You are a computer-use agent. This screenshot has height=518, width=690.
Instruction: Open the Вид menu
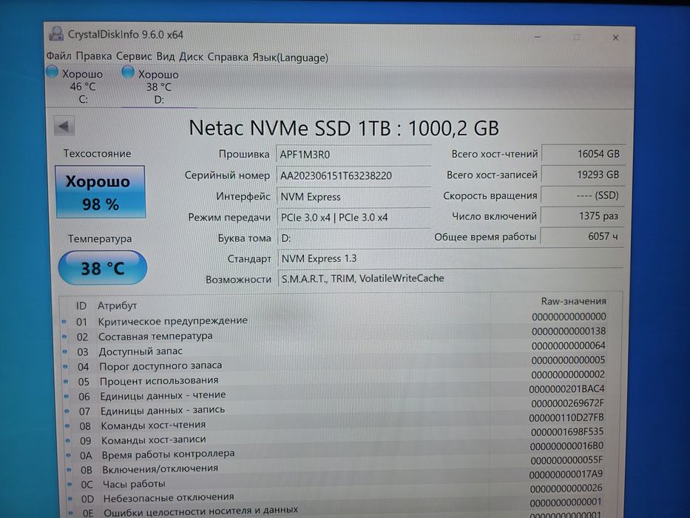(x=166, y=57)
